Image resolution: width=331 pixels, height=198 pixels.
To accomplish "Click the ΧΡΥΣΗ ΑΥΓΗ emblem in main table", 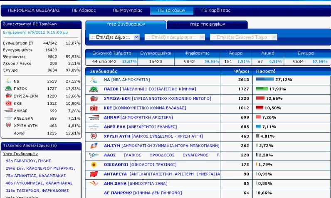I will point(94,136).
